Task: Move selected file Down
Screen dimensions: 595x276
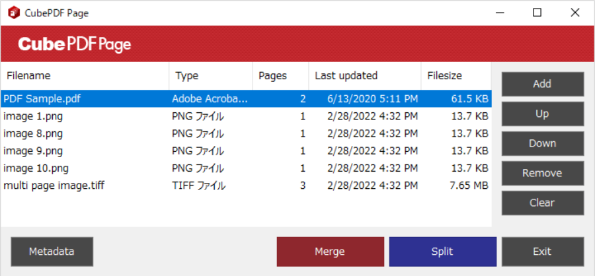Action: pos(542,143)
